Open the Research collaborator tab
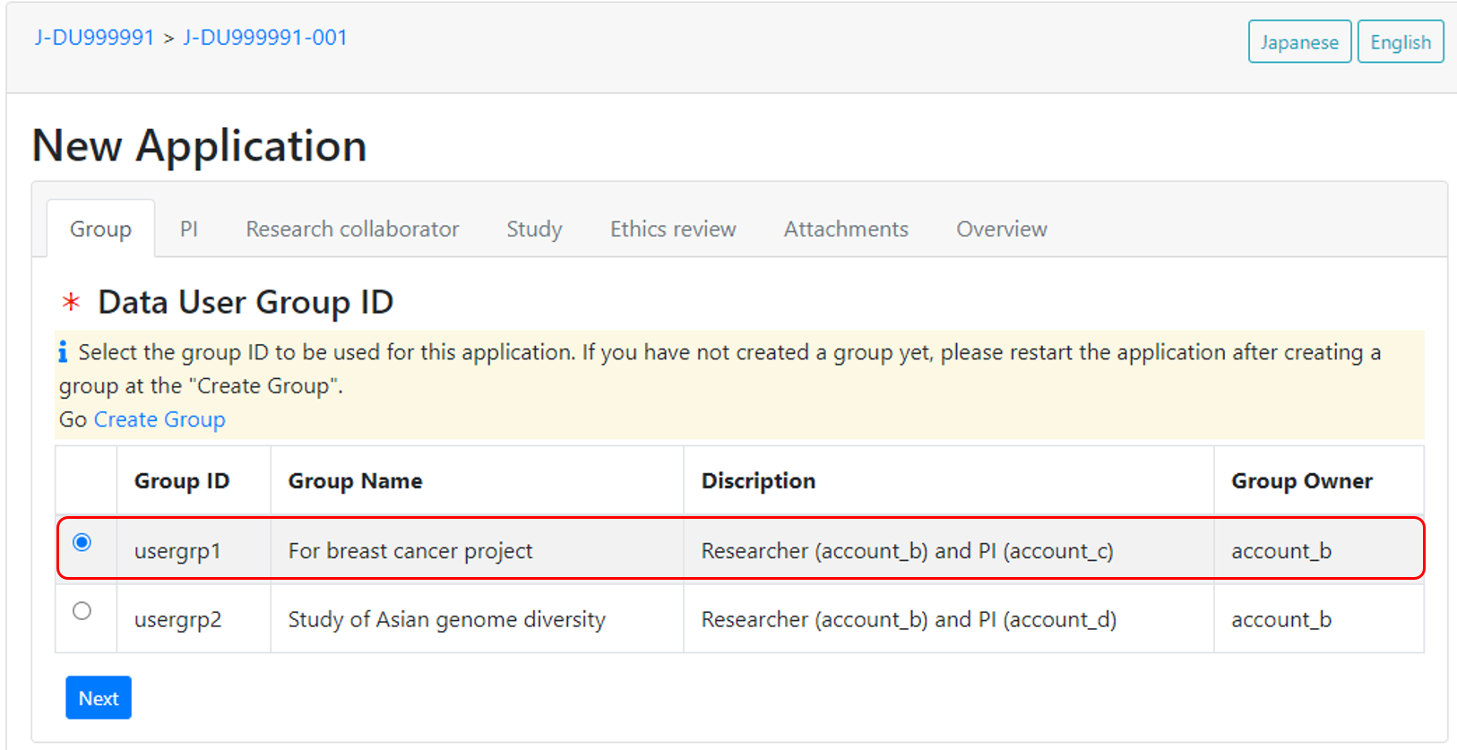The height and width of the screenshot is (750, 1457). click(x=352, y=229)
